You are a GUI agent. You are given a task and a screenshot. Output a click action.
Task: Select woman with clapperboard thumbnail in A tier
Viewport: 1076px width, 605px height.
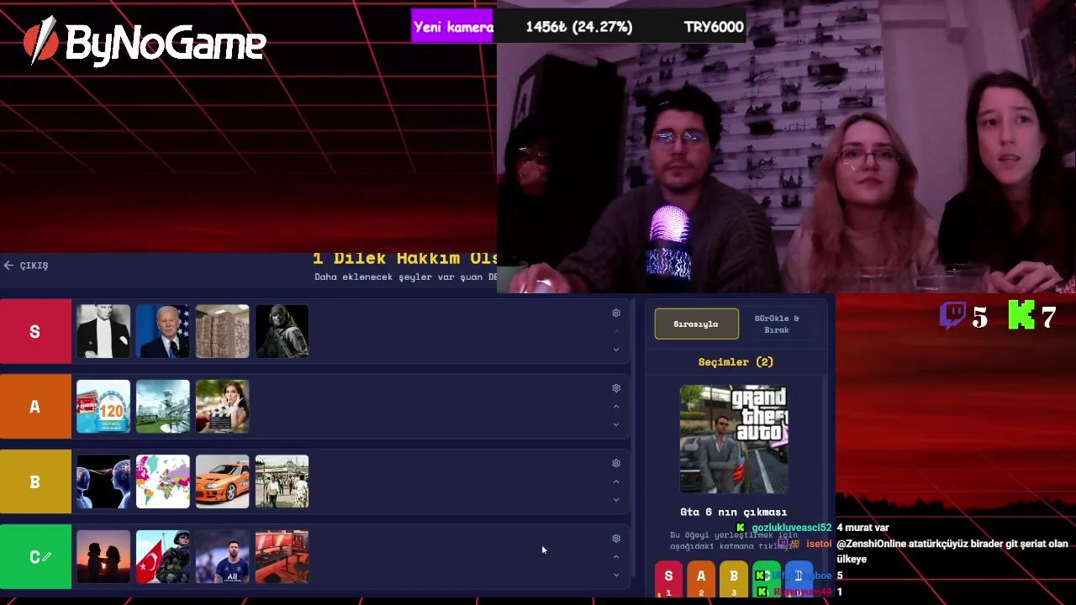[223, 407]
